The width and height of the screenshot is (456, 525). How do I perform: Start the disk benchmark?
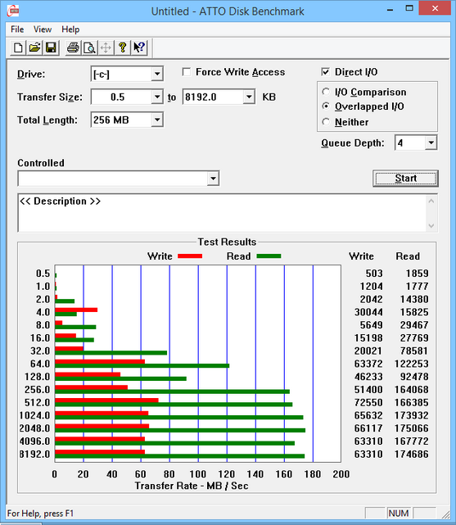click(x=405, y=178)
